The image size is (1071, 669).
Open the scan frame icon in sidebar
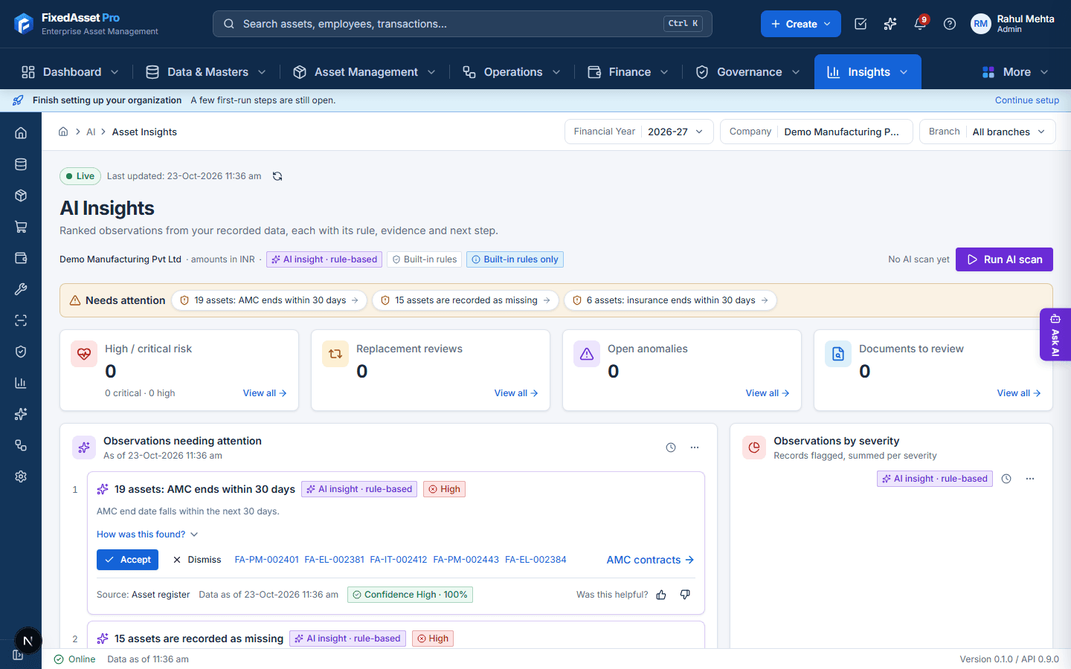point(21,320)
